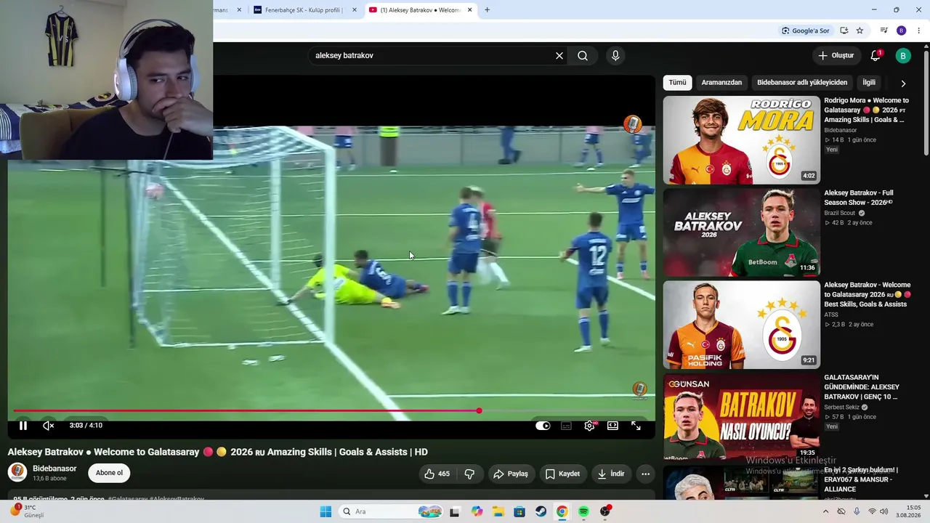Open the #Galatasaray hashtag link
The image size is (930, 523).
click(127, 499)
